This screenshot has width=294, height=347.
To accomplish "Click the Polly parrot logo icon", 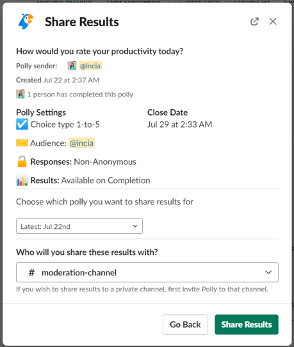I will point(26,21).
